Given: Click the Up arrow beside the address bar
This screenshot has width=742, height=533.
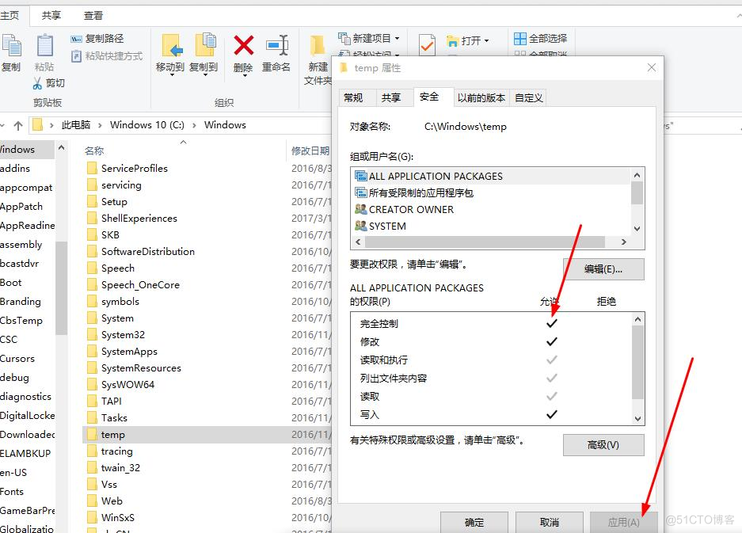Looking at the screenshot, I should click(x=17, y=125).
